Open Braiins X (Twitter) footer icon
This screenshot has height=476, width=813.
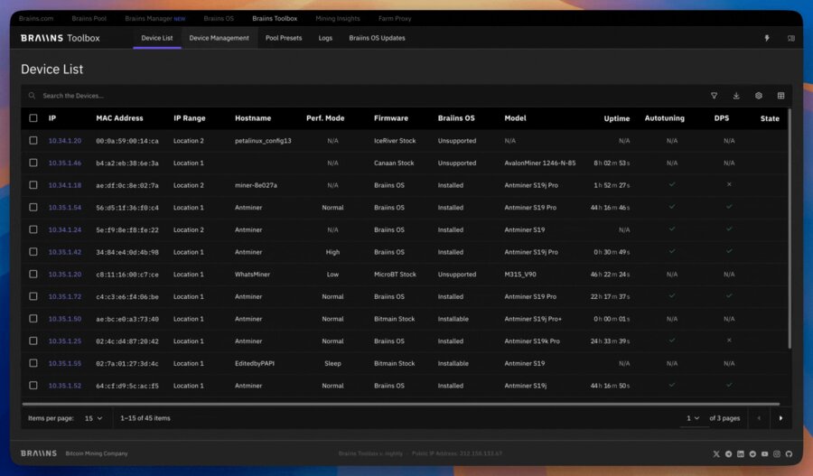716,453
